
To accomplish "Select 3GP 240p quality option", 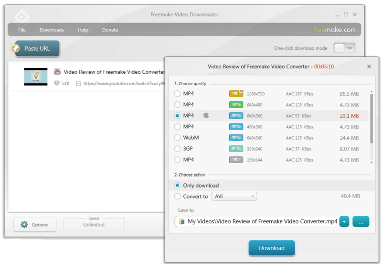I will pyautogui.click(x=177, y=149).
